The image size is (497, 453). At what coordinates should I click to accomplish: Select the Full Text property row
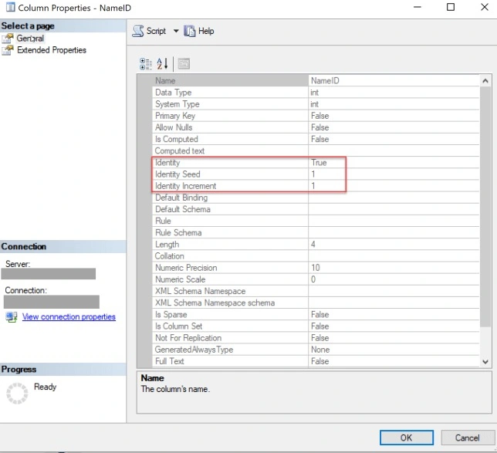[316, 361]
